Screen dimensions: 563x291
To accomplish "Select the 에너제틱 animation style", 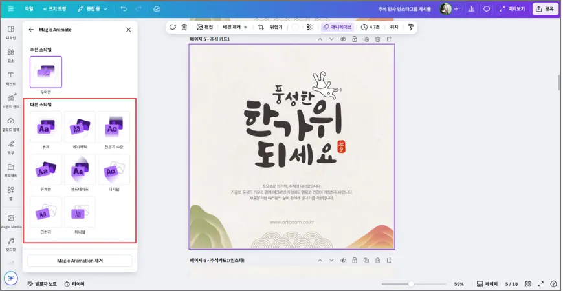I will pos(80,127).
